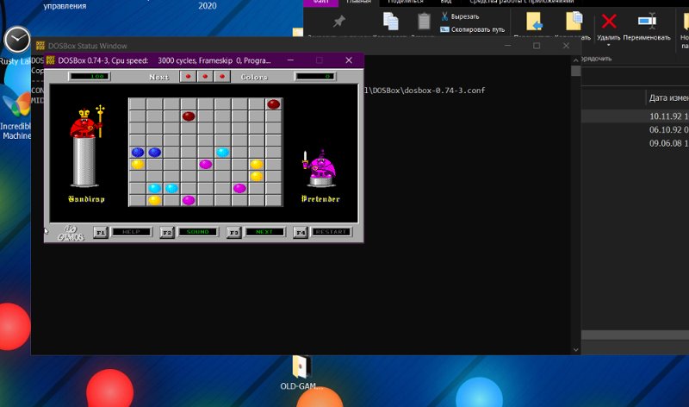
Task: Click the Colors label in the game header
Action: [254, 77]
